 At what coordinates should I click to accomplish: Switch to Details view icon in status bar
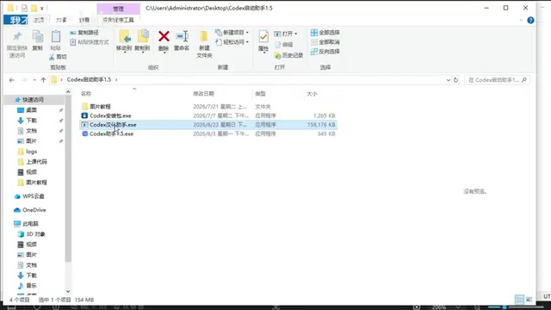coord(519,300)
